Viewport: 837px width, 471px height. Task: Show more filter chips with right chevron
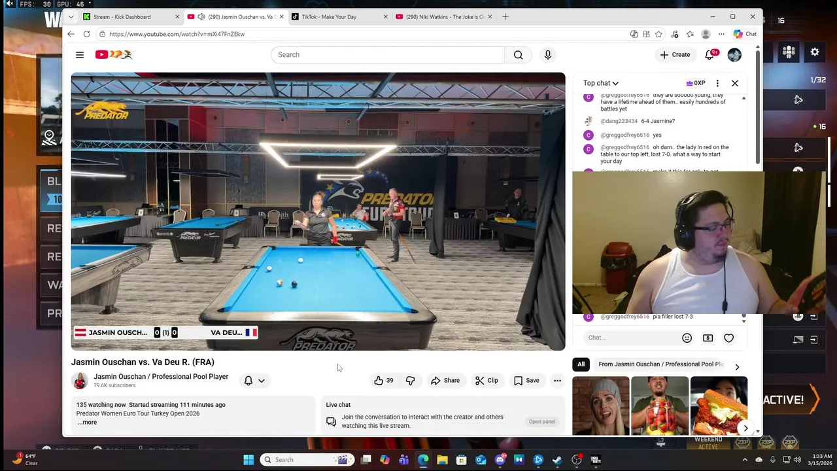[x=737, y=367]
